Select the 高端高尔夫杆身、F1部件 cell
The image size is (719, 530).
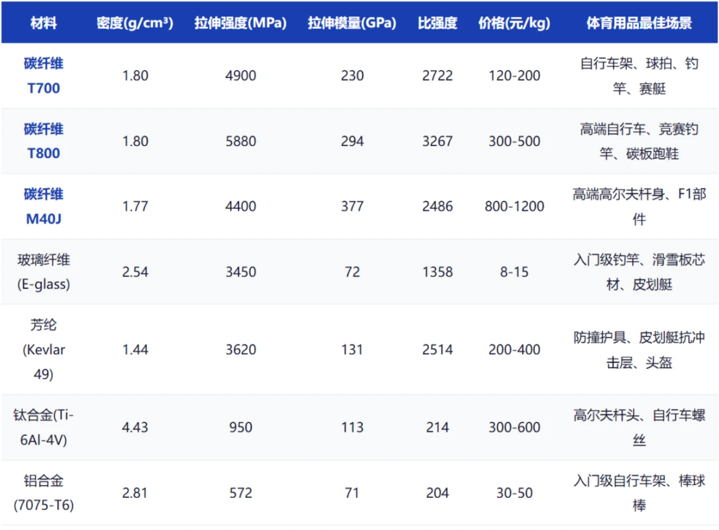(x=639, y=206)
